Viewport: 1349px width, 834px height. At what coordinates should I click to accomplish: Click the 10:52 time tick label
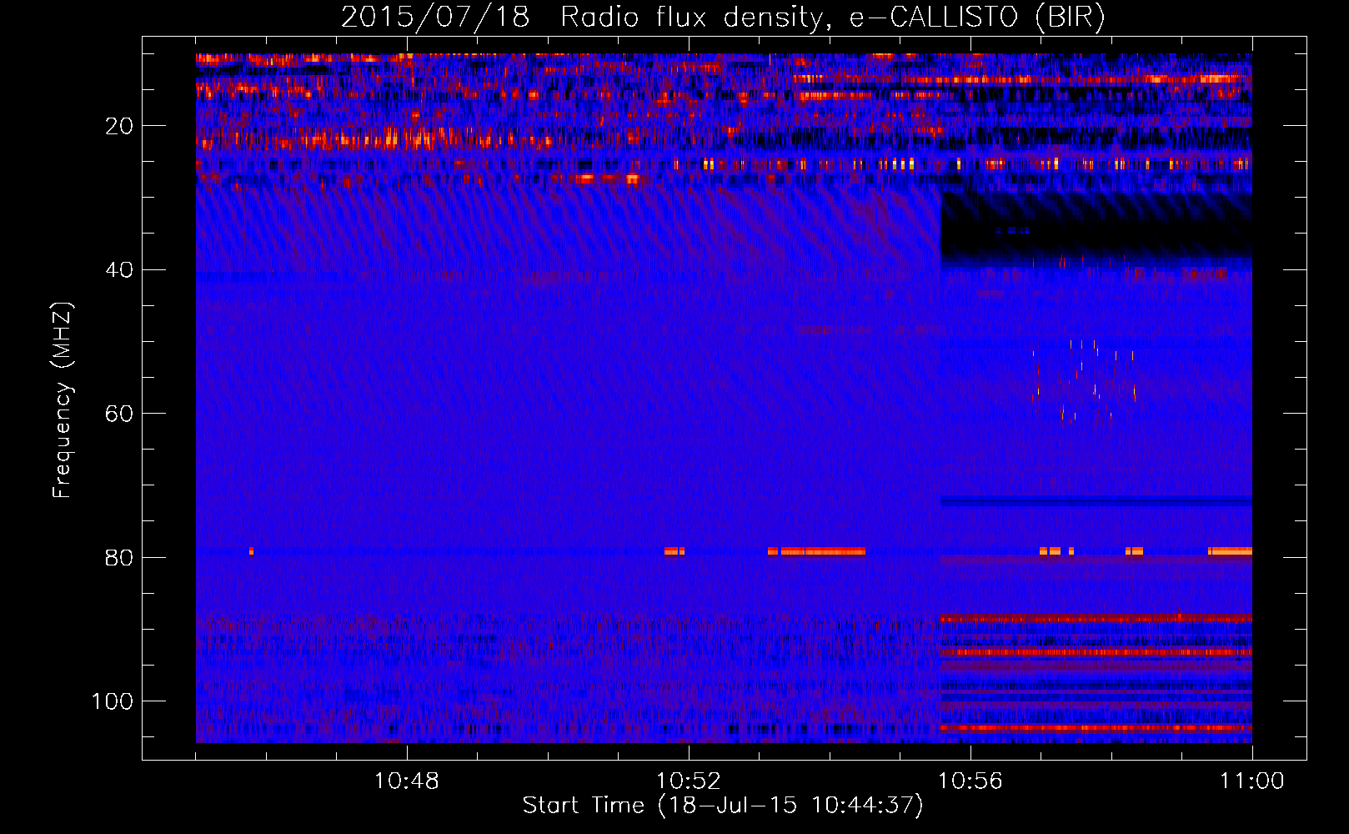pyautogui.click(x=689, y=781)
